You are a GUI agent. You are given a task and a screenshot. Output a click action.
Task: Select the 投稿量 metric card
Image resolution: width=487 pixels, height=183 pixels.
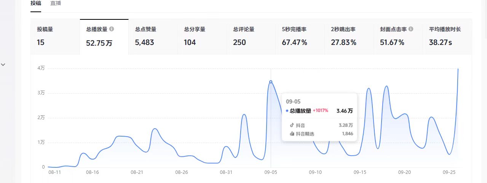coord(55,37)
